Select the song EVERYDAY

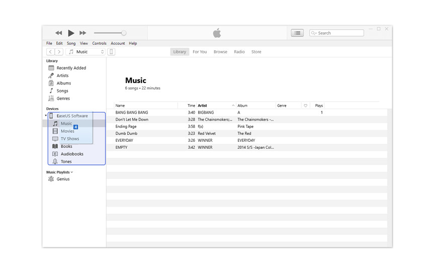pos(124,140)
